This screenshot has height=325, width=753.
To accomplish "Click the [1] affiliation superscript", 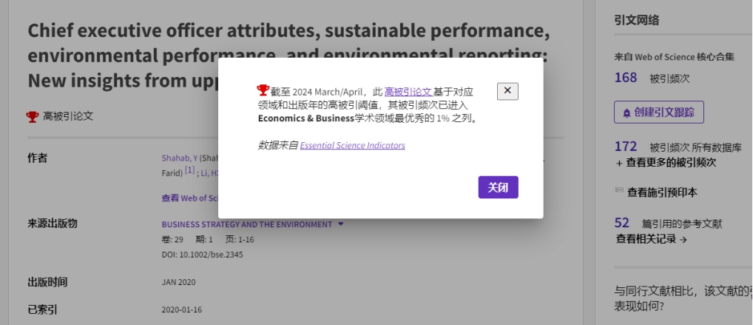I will pos(189,170).
